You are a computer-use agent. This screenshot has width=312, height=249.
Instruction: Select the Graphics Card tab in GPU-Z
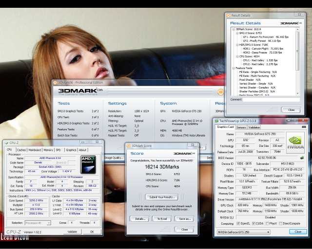pyautogui.click(x=225, y=127)
